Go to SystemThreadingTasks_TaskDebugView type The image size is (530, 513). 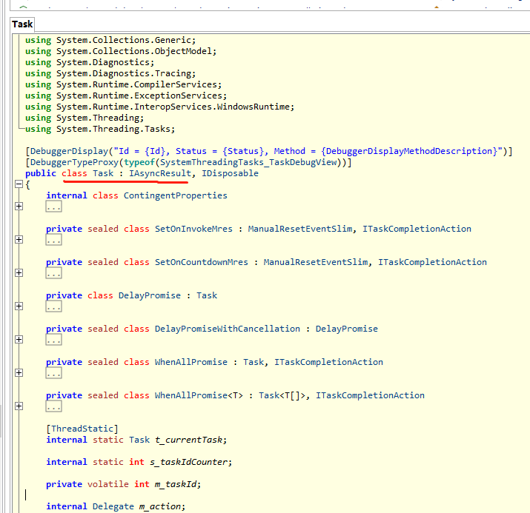(x=248, y=162)
